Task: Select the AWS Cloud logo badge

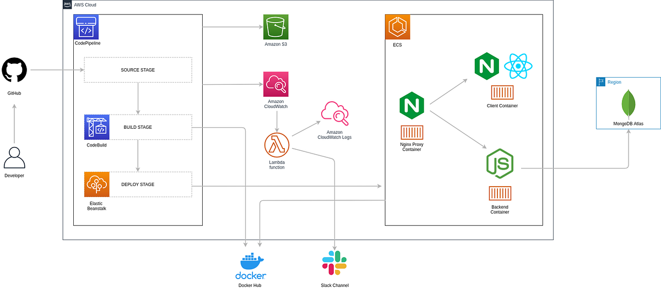Action: pos(67,4)
